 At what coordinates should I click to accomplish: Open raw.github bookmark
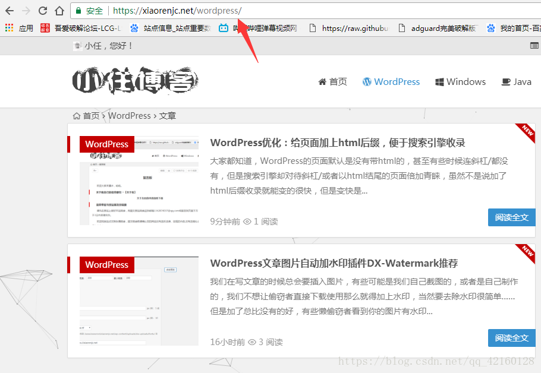click(348, 29)
